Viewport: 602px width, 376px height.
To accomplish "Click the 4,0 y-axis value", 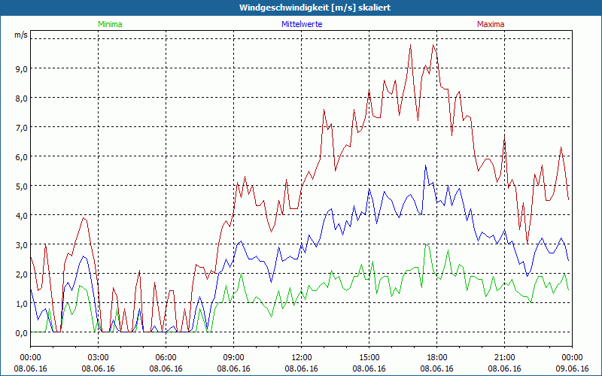I will (22, 216).
